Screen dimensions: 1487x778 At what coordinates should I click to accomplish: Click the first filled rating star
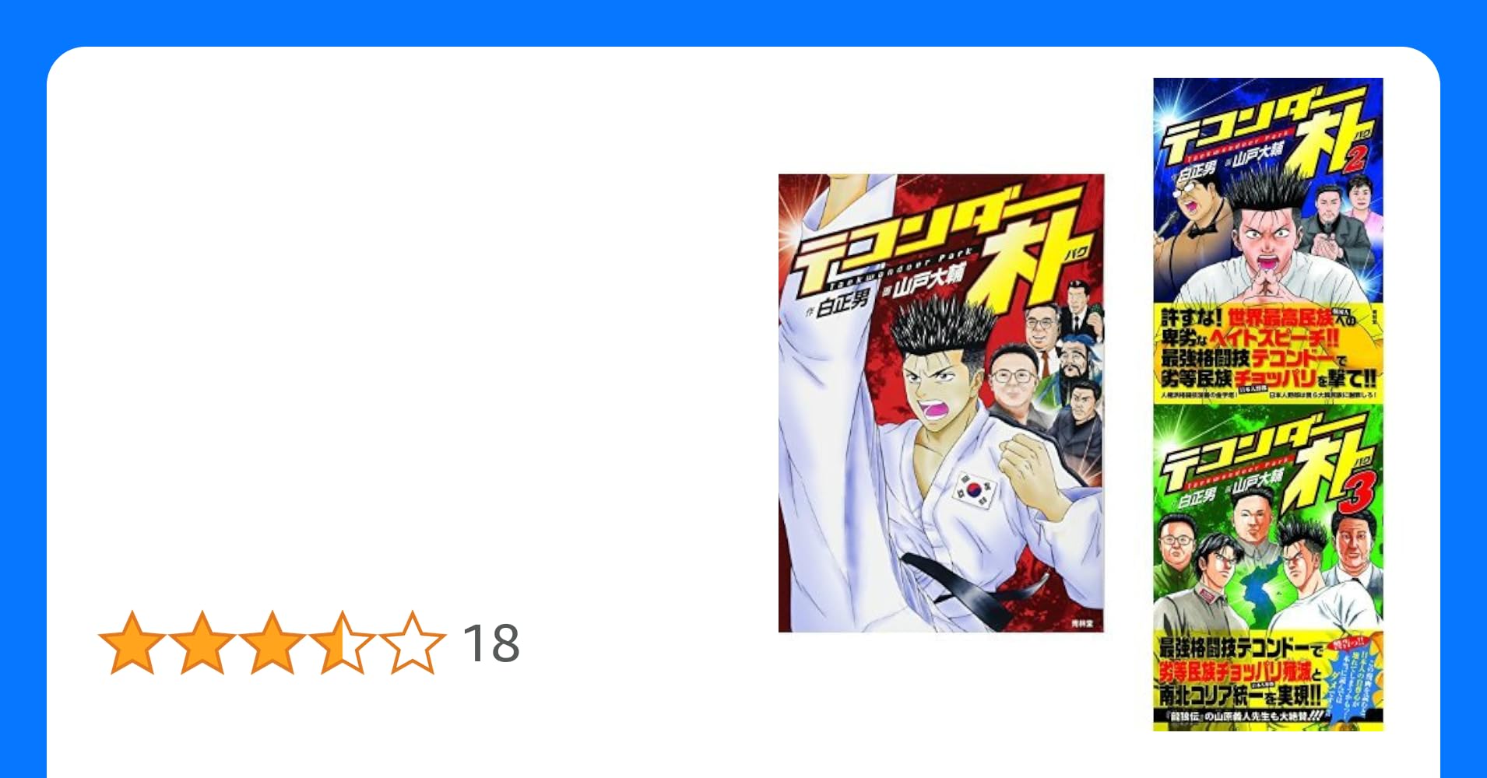coord(132,643)
